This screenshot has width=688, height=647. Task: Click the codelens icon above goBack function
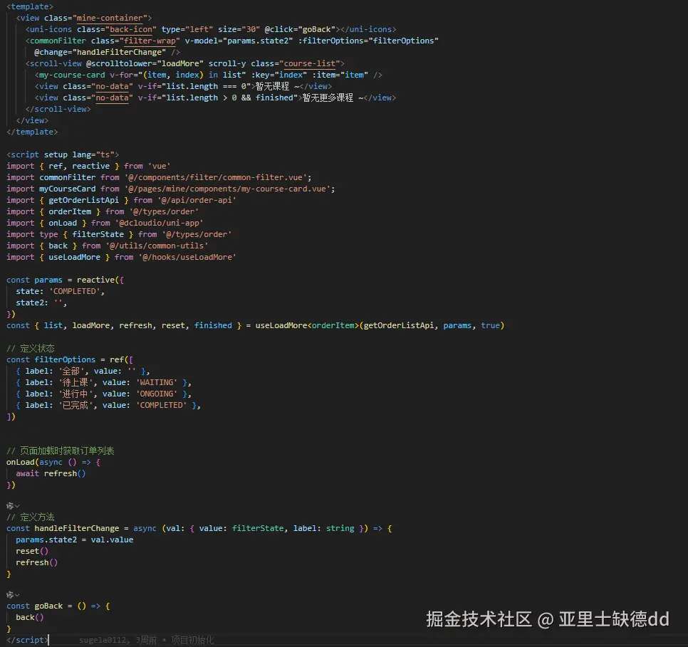[x=9, y=594]
